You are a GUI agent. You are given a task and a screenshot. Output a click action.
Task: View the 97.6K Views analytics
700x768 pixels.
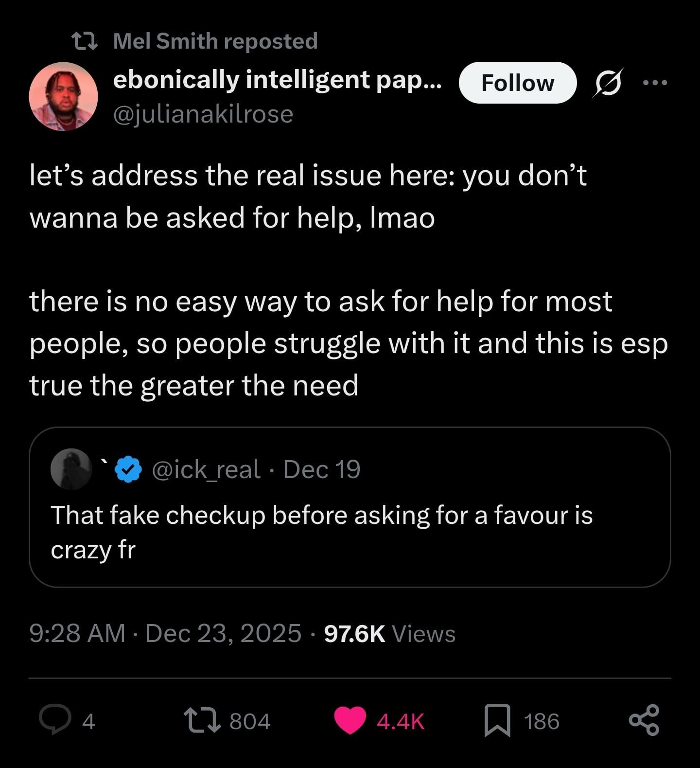click(x=389, y=633)
